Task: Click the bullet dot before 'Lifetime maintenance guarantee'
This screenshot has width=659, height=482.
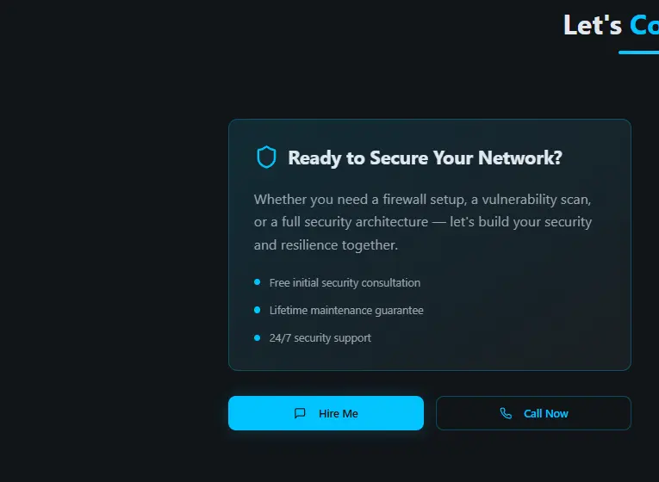Action: coord(257,310)
